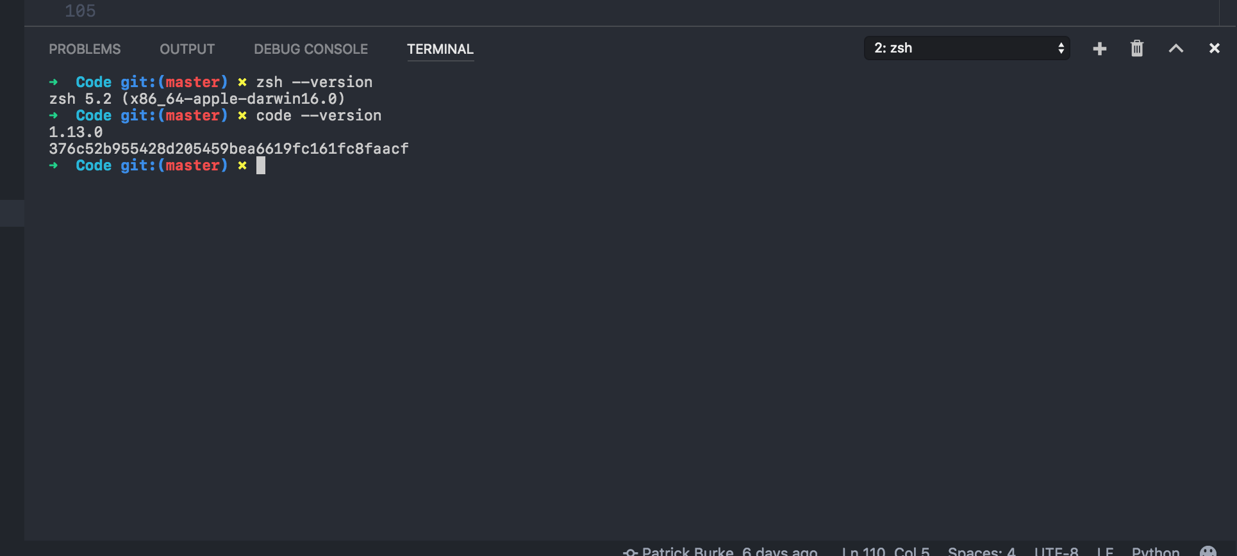Click the terminal prompt at the cursor
The width and height of the screenshot is (1237, 556).
point(262,165)
